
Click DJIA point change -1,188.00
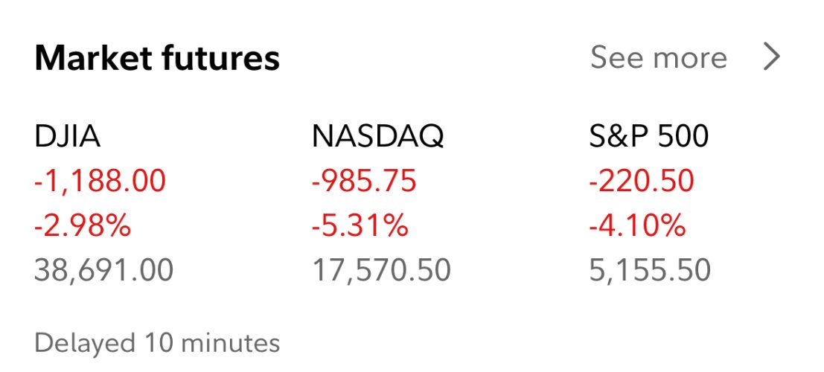pos(100,182)
